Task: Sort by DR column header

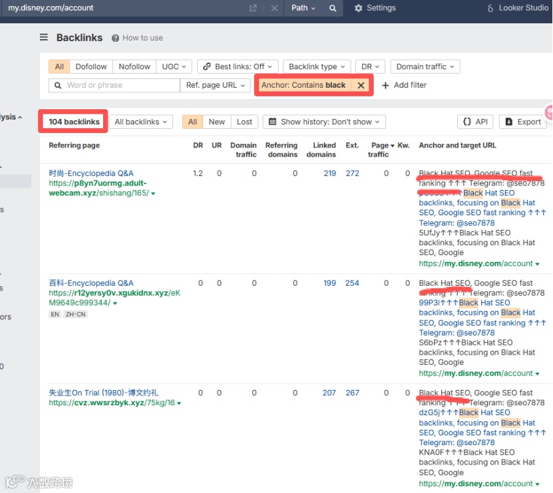Action: [198, 146]
